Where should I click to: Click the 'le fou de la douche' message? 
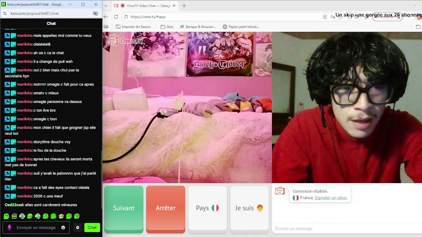pos(50,150)
